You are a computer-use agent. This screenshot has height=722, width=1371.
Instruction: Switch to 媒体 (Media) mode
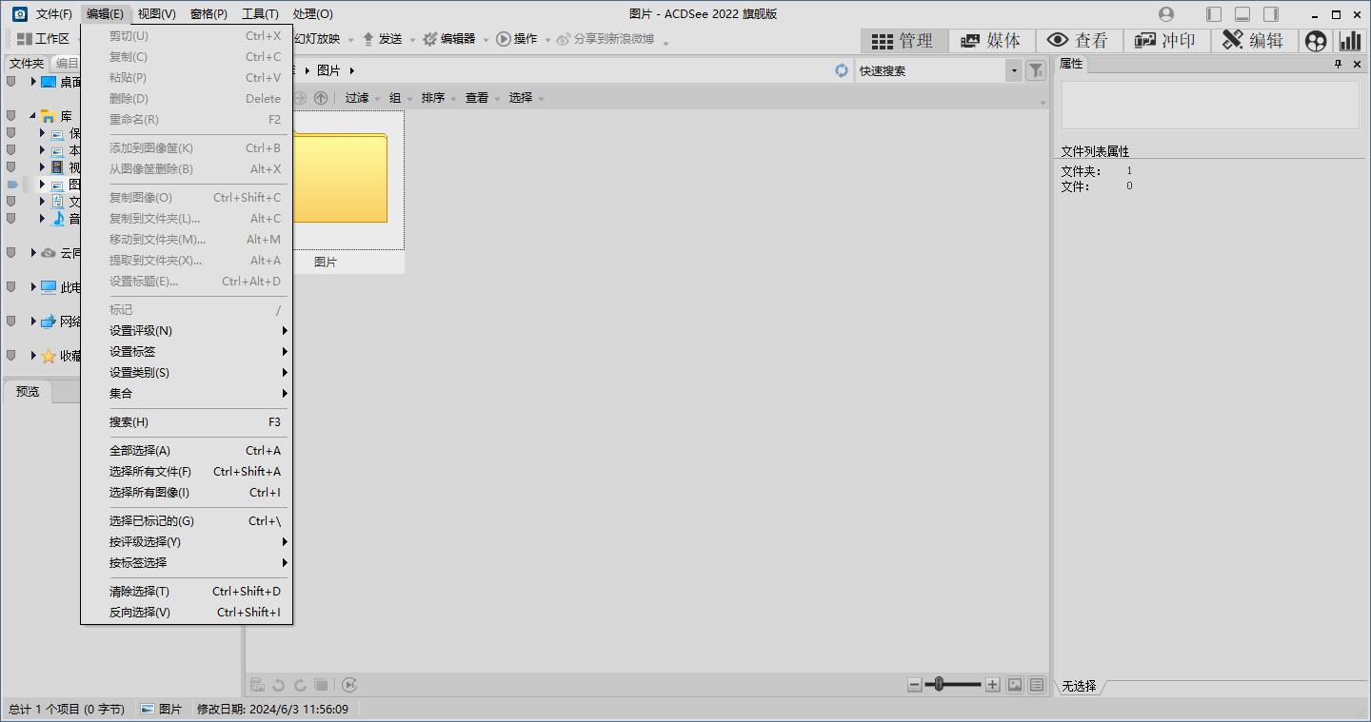[991, 41]
